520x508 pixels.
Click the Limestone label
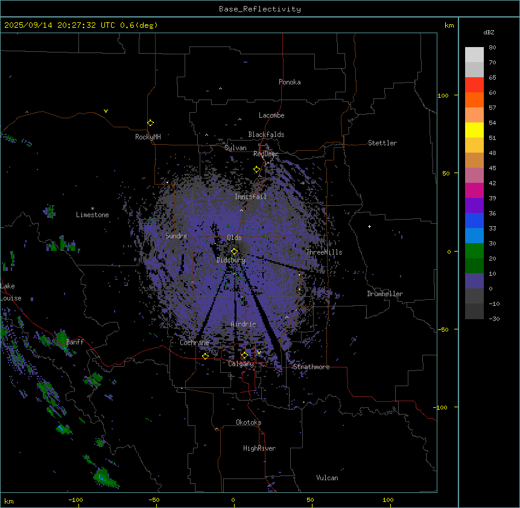pos(92,215)
